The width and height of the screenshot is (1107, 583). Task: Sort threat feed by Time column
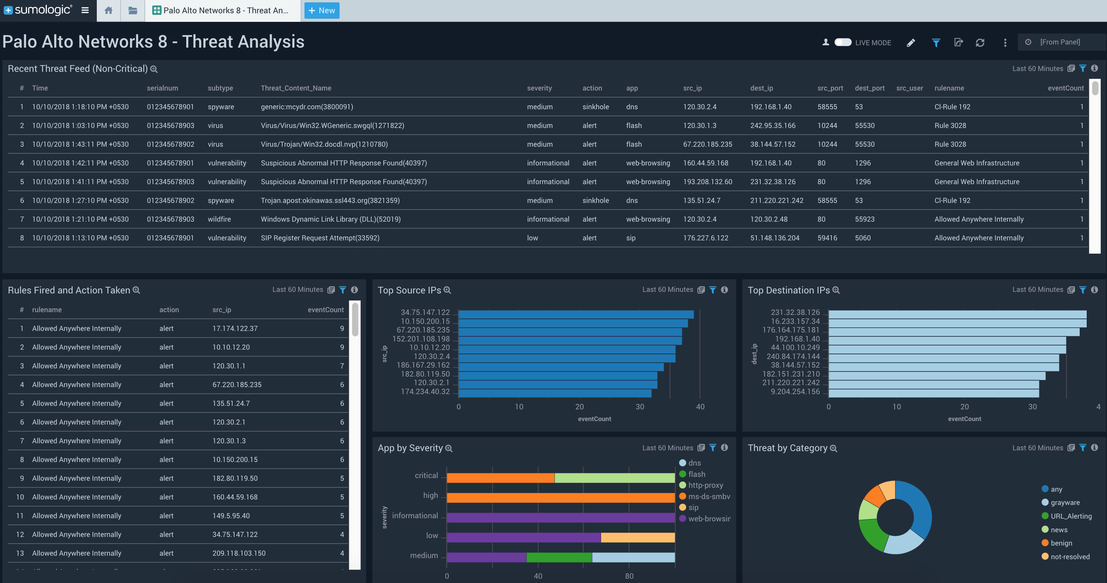tap(39, 88)
